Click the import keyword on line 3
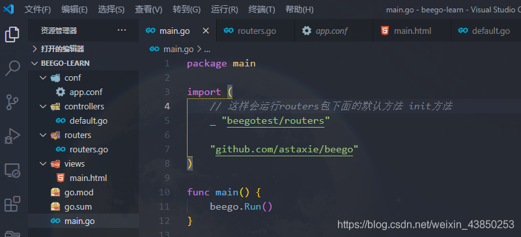Screen dimensions: 521x237 (204, 92)
